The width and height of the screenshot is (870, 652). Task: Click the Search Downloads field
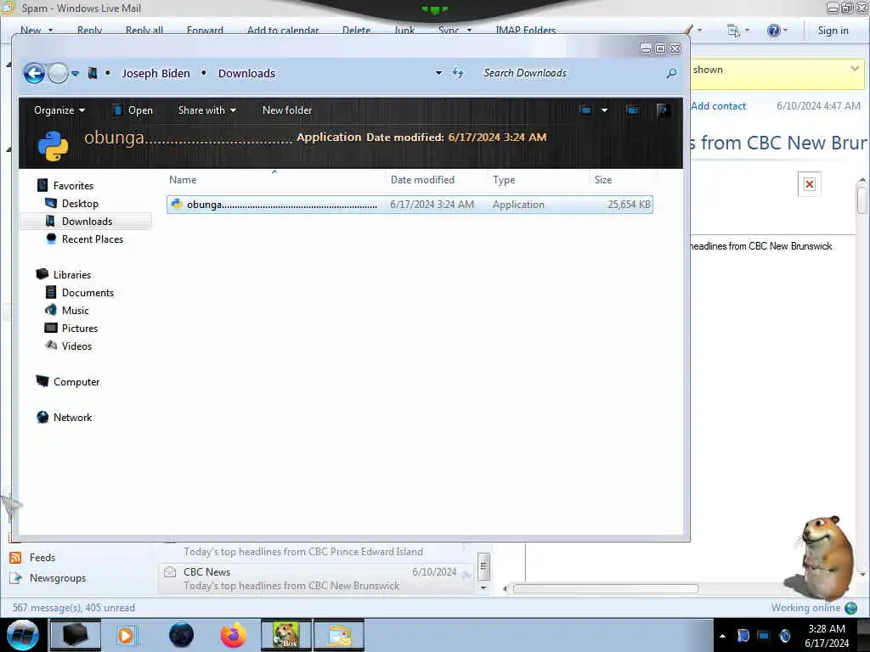point(572,73)
